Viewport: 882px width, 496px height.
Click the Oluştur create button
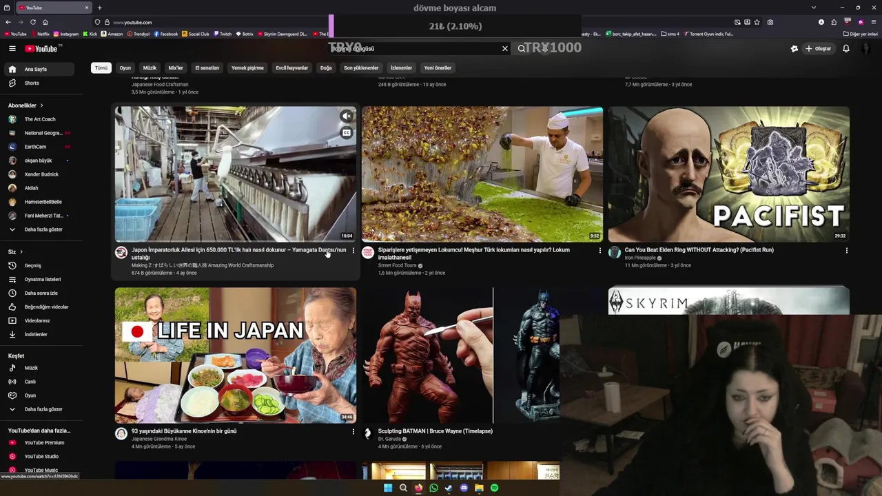click(818, 49)
